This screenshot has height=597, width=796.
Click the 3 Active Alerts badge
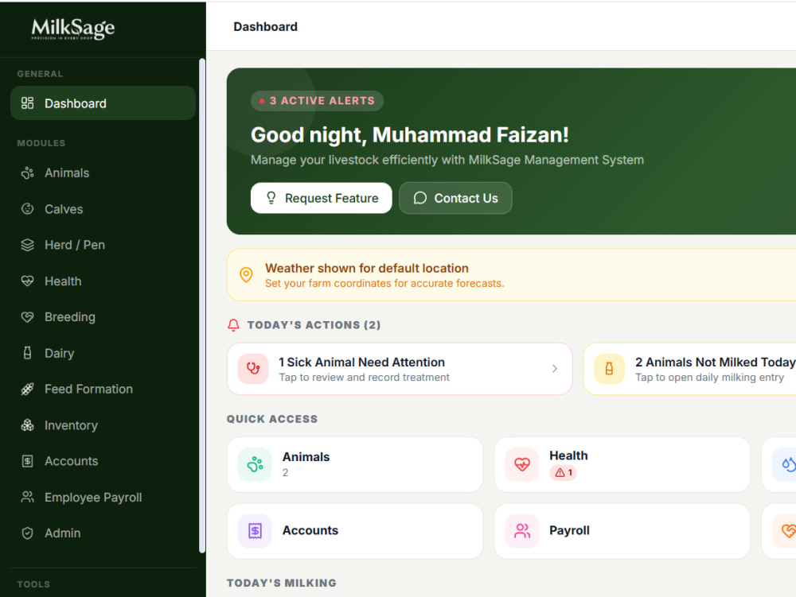coord(318,101)
